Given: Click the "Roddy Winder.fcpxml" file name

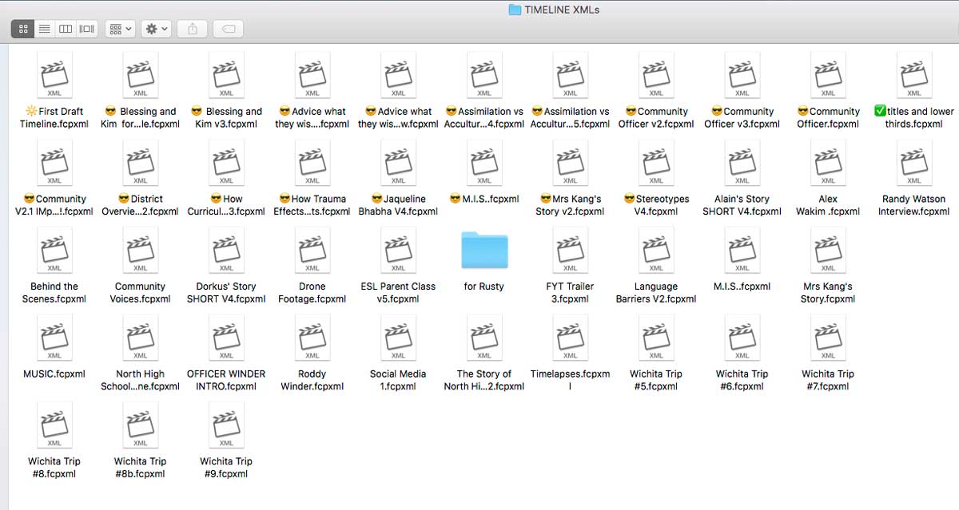Looking at the screenshot, I should pyautogui.click(x=312, y=380).
